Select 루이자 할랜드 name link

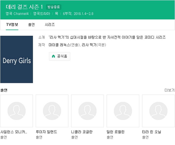(x=46, y=132)
